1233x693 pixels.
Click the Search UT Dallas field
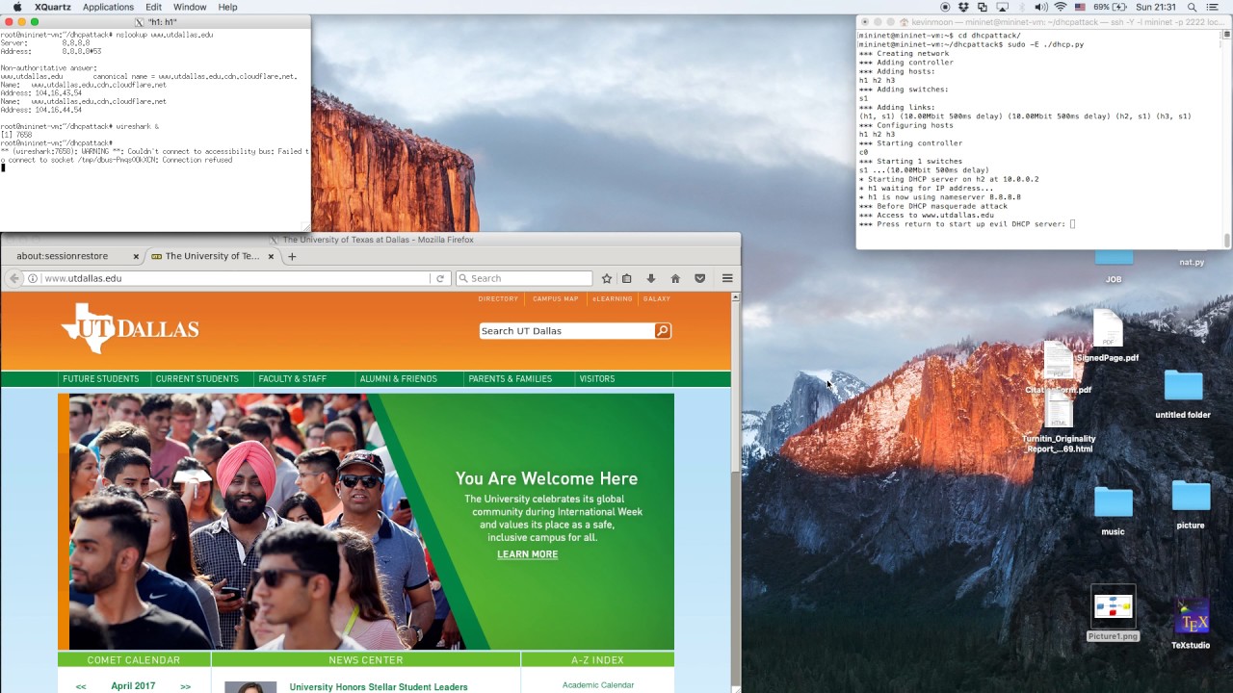click(x=566, y=331)
